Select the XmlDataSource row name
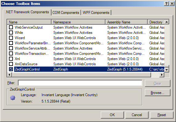The height and width of the screenshot is (122, 176). pyautogui.click(x=26, y=64)
